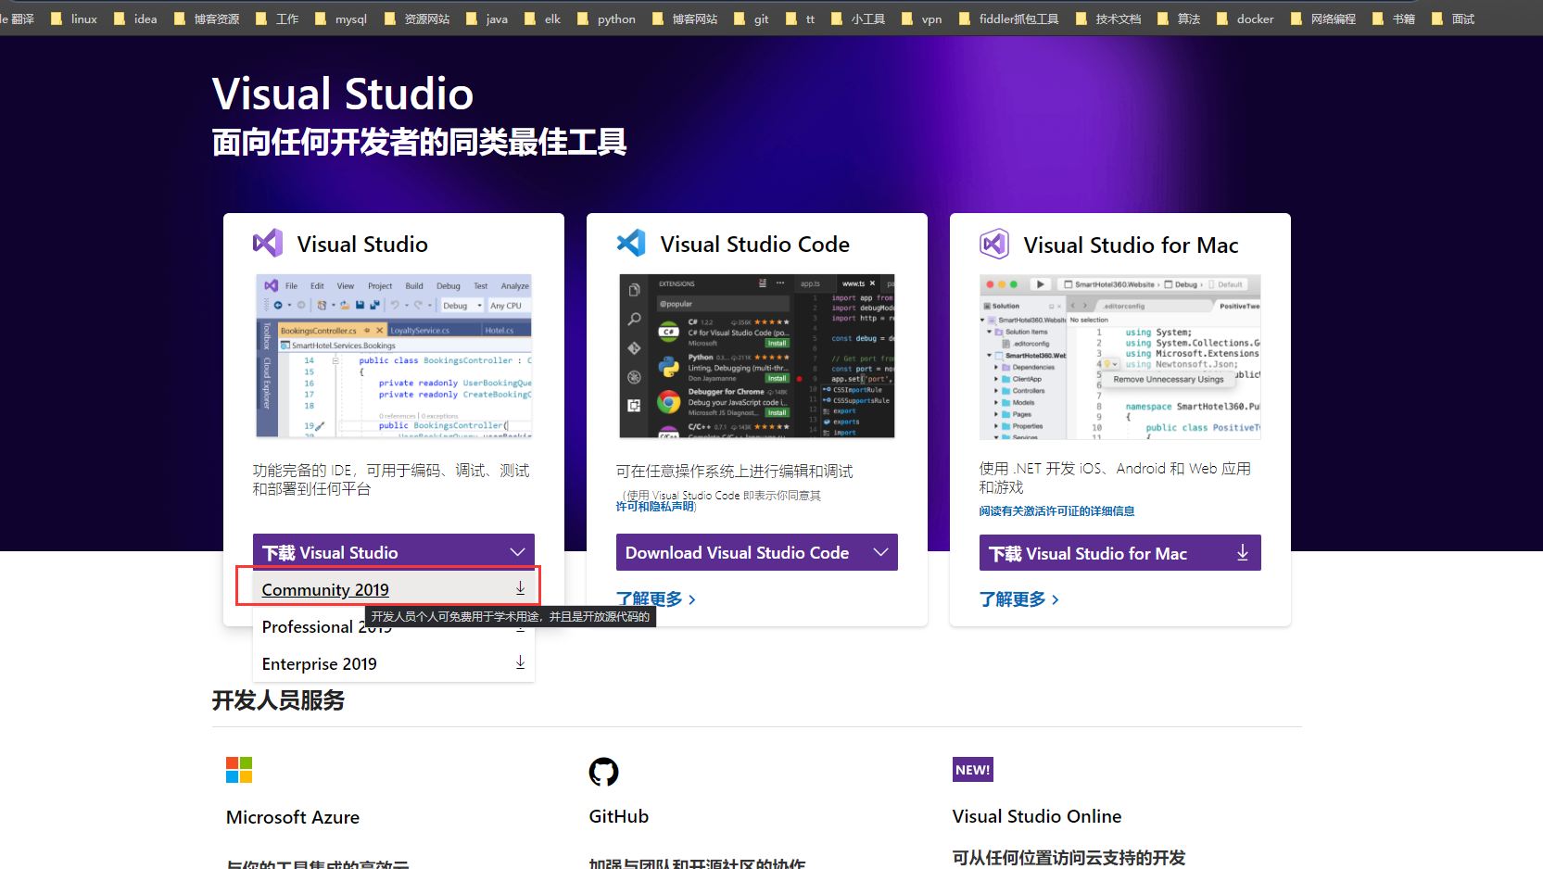Click the download arrow beside Community 2019
This screenshot has width=1543, height=869.
pyautogui.click(x=520, y=588)
